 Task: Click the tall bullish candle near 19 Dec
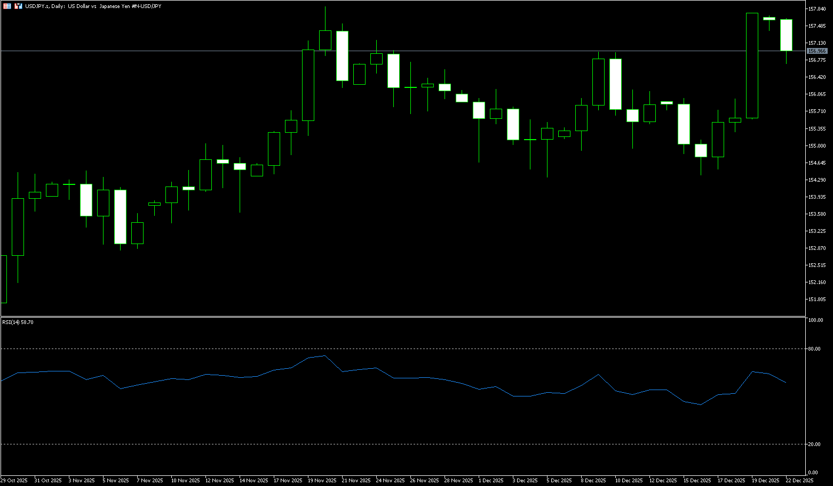tap(752, 65)
